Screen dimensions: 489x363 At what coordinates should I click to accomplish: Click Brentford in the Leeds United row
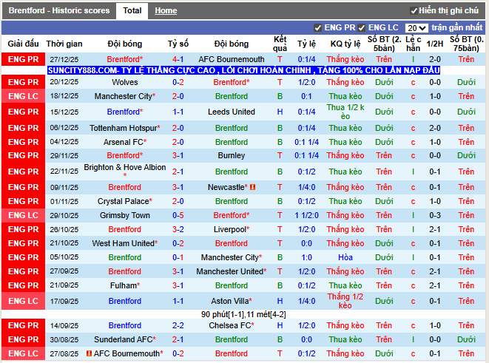(125, 112)
